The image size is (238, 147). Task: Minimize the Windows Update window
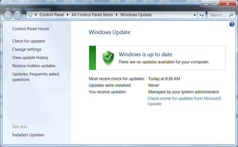coord(206,3)
